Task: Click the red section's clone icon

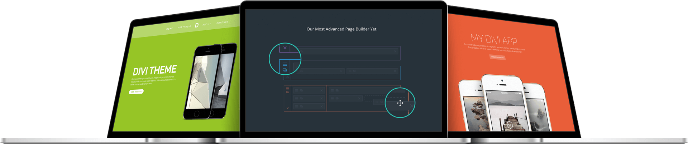Action: click(287, 93)
